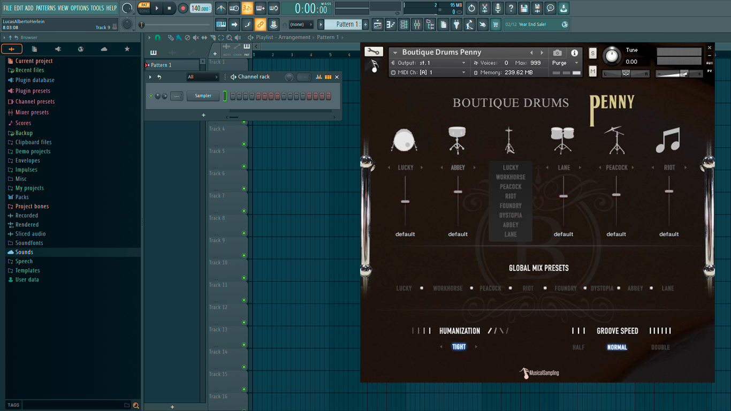Viewport: 731px width, 411px height.
Task: Toggle PAT/SONG playback mode switch
Action: click(x=144, y=8)
